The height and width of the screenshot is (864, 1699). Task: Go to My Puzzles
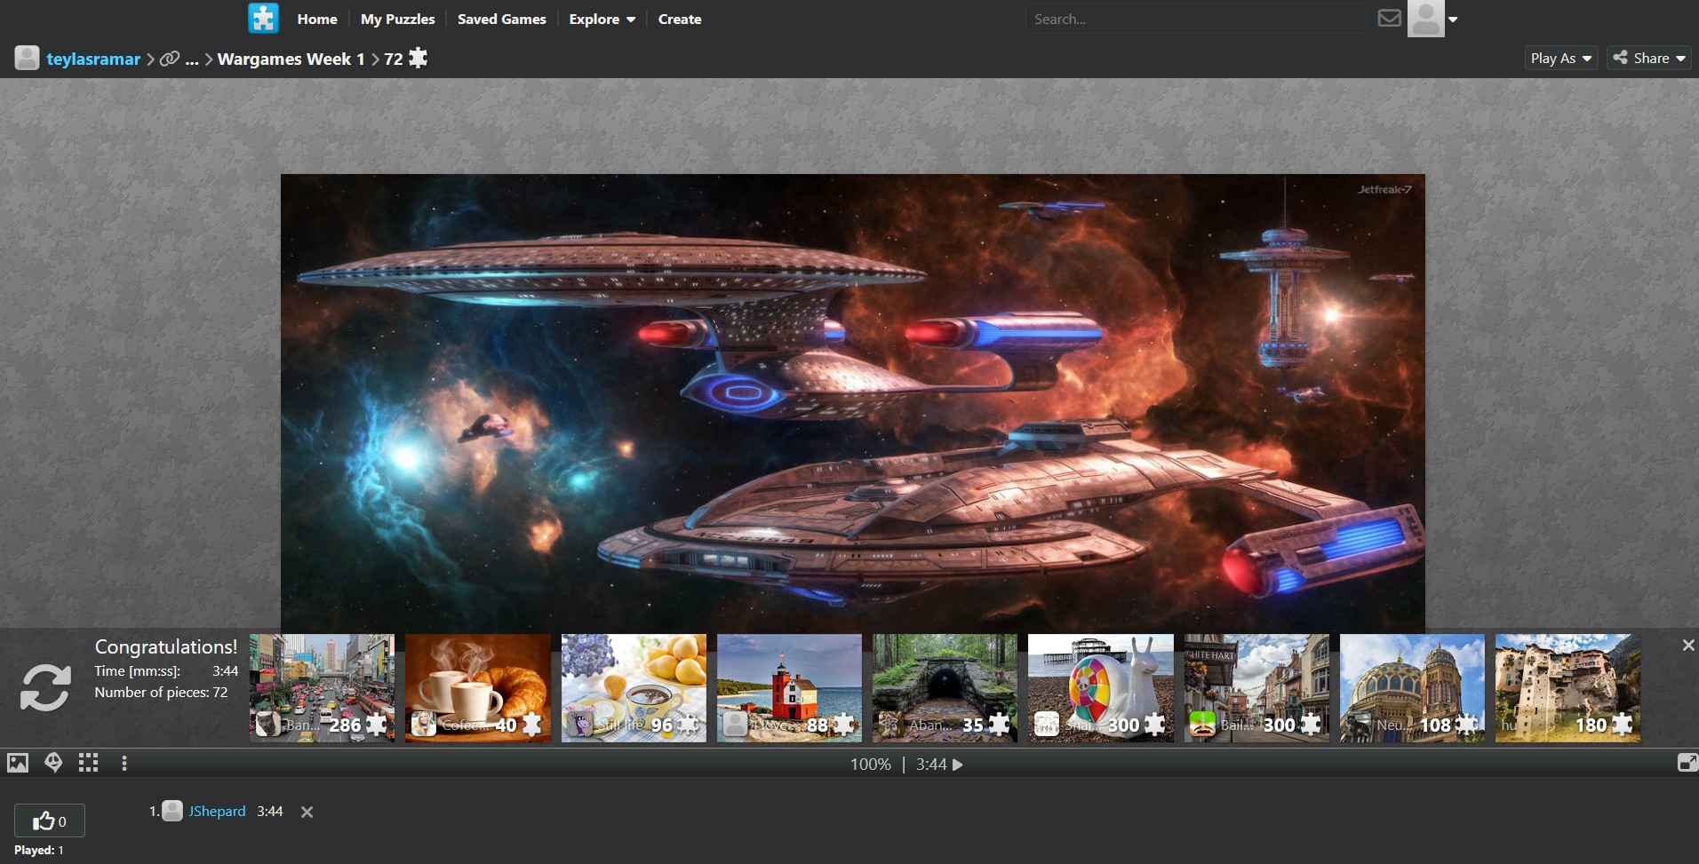point(397,20)
